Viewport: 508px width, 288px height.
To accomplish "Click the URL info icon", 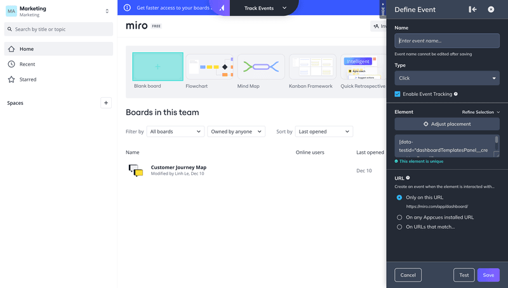I will (x=408, y=178).
